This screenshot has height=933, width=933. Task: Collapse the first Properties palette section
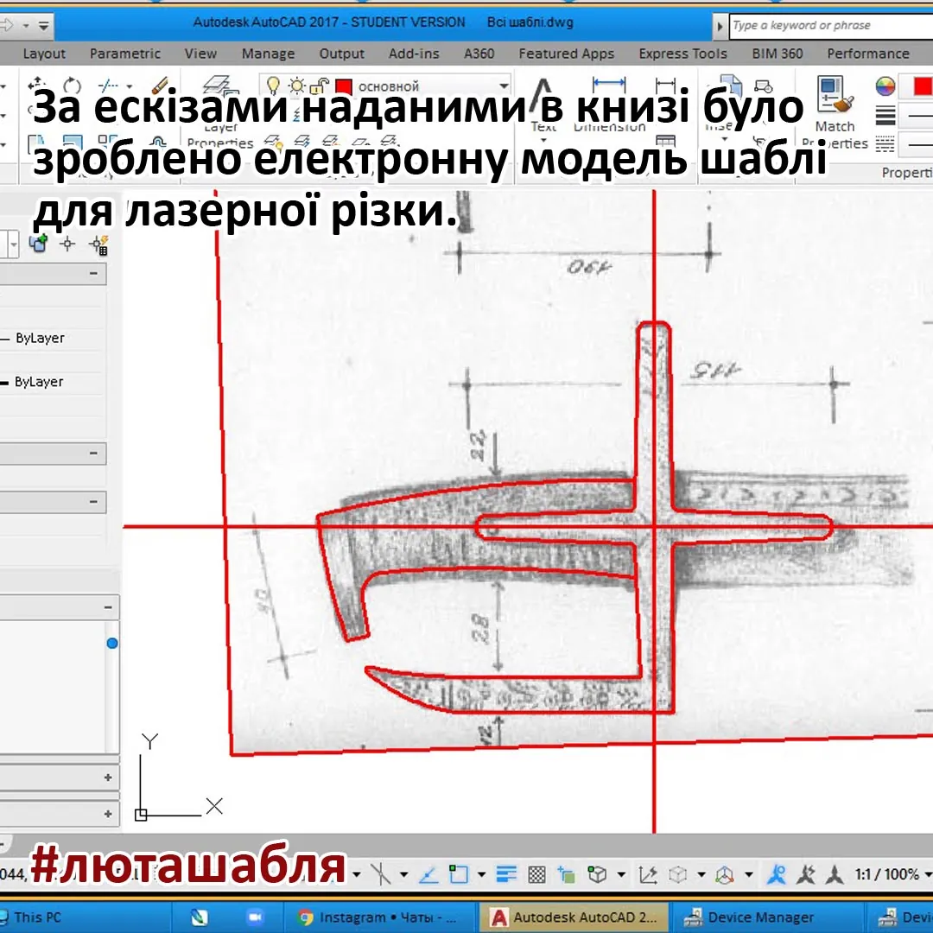[x=93, y=273]
